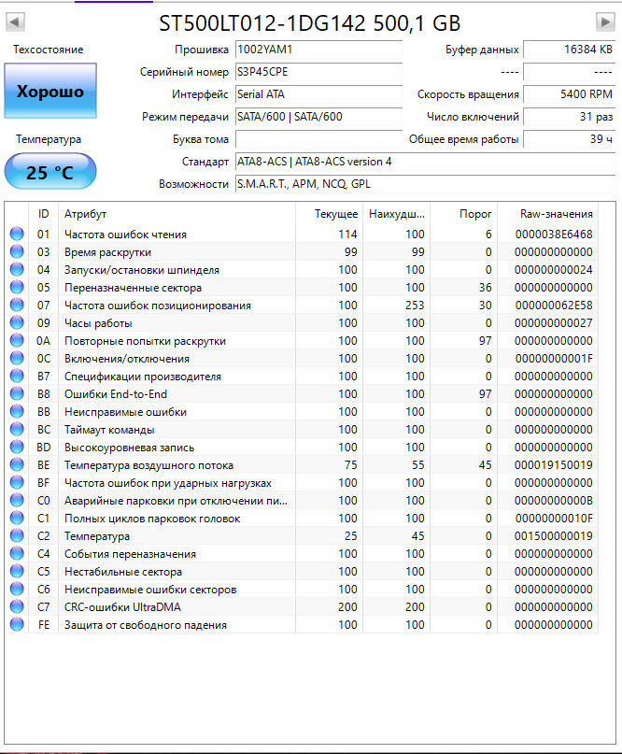Select the Прошивка field 1002YAM1
The image size is (622, 754).
coord(318,50)
